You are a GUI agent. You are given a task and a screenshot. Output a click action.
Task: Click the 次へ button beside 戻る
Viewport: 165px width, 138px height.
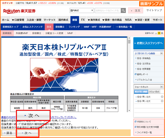pyautogui.click(x=27, y=133)
